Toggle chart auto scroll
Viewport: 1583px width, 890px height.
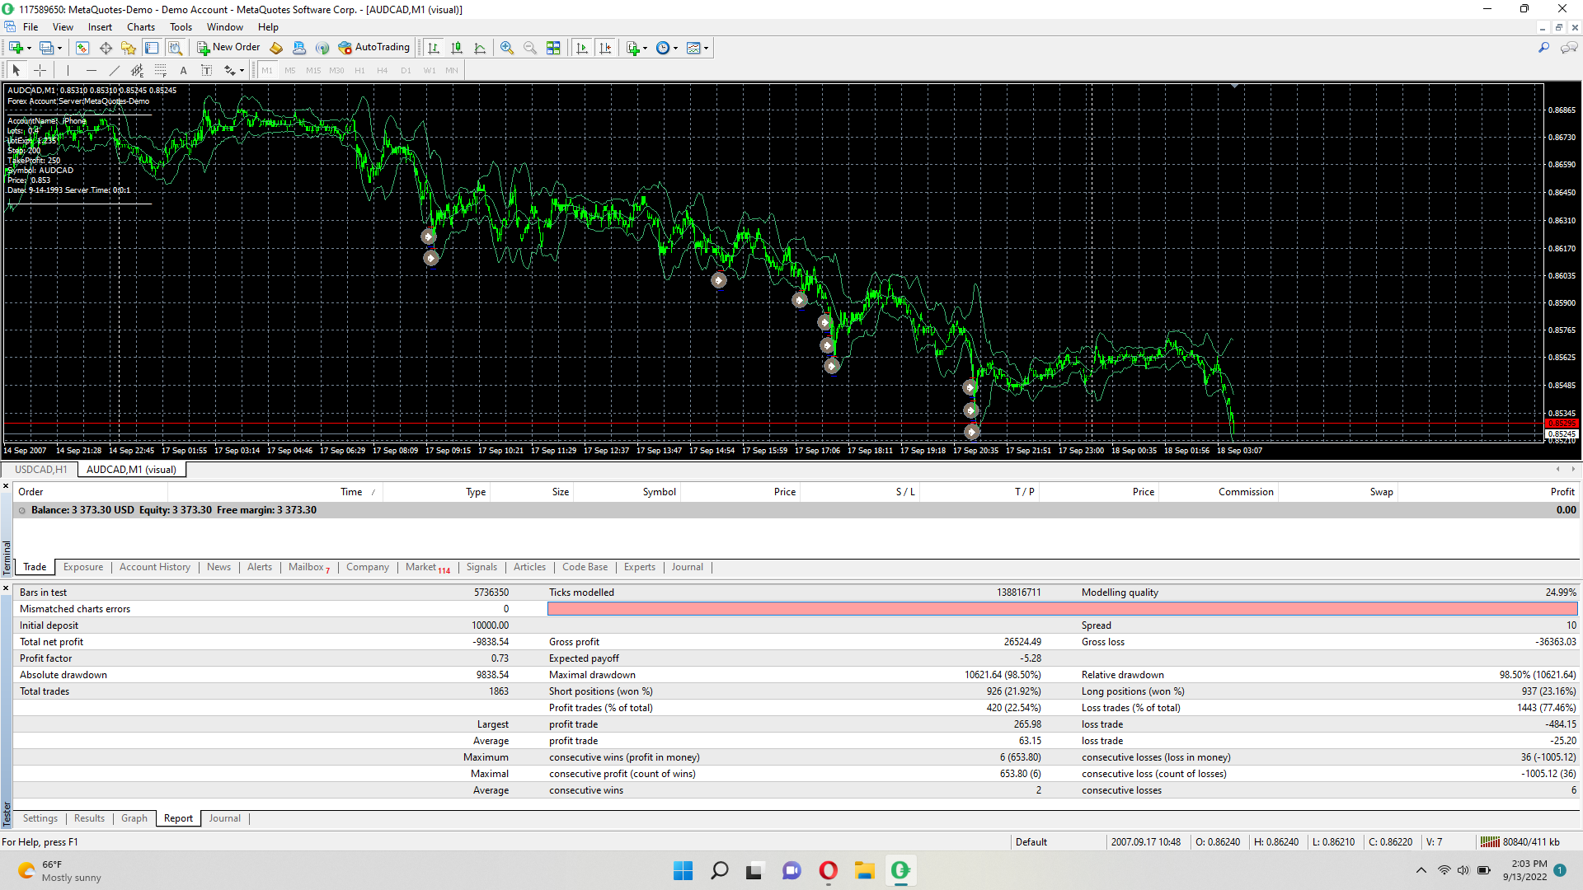582,48
